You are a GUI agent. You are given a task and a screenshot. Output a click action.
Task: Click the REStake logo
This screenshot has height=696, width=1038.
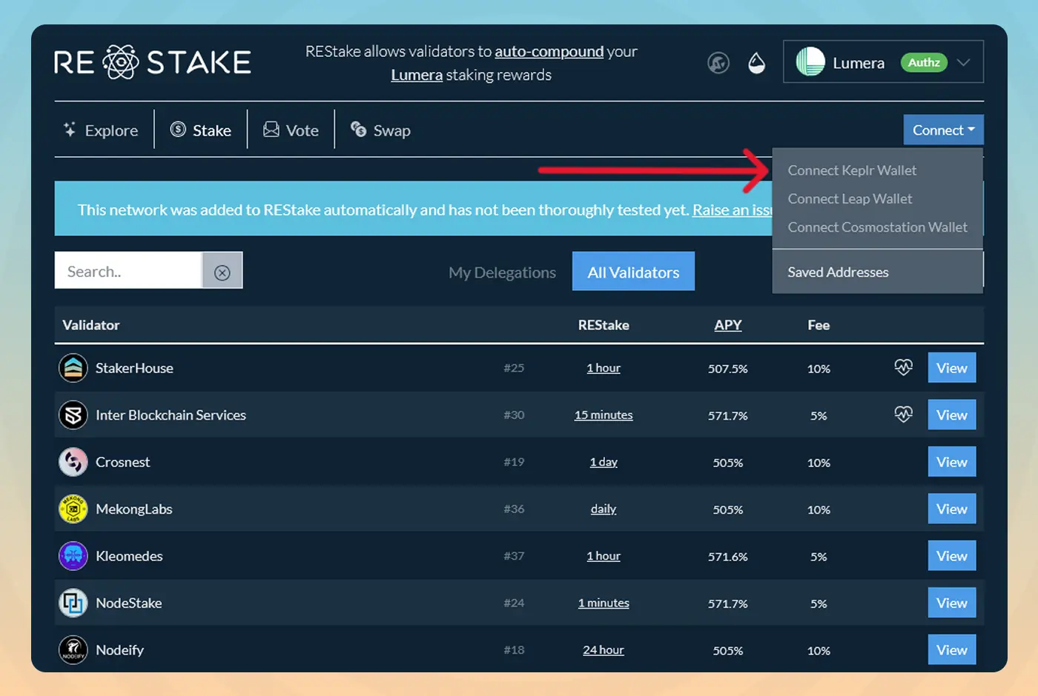(x=153, y=62)
